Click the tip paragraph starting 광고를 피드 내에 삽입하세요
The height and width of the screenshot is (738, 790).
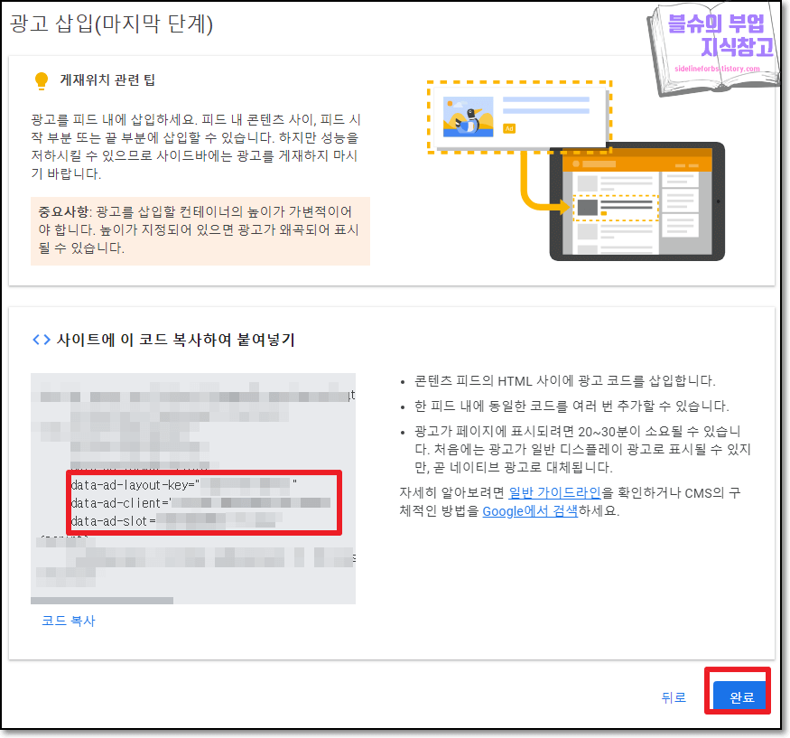click(x=196, y=146)
